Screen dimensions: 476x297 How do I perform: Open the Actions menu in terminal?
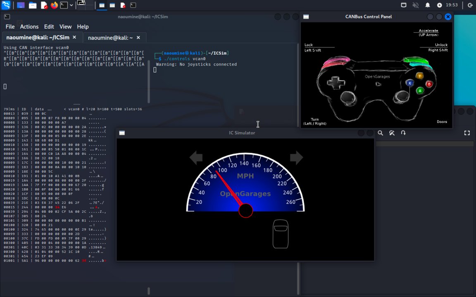pyautogui.click(x=29, y=27)
